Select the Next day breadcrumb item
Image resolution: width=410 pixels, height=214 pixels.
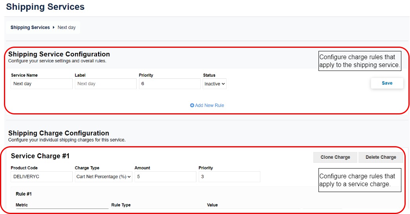point(66,27)
